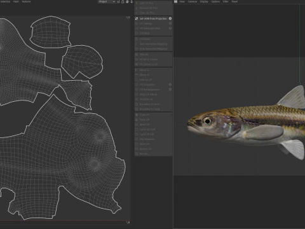Click the Pack UV icon

click(x=137, y=120)
